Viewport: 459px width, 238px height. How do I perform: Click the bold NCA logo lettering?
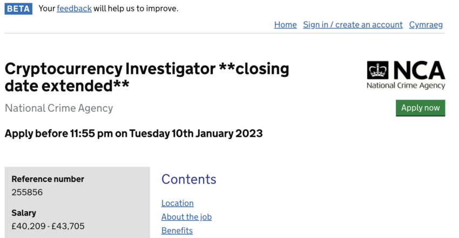(418, 71)
